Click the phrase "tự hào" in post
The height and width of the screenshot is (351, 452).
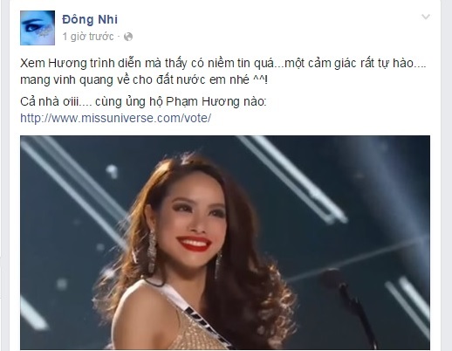click(396, 63)
